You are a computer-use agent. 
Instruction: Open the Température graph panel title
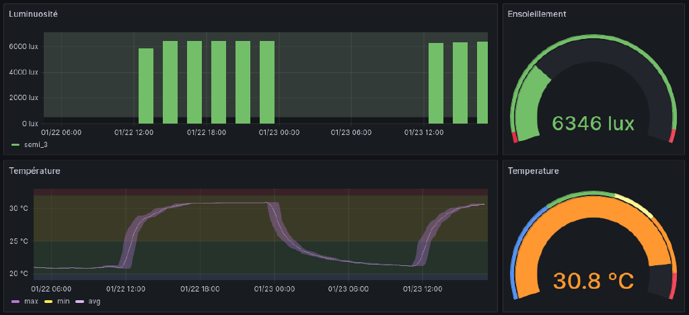click(34, 171)
